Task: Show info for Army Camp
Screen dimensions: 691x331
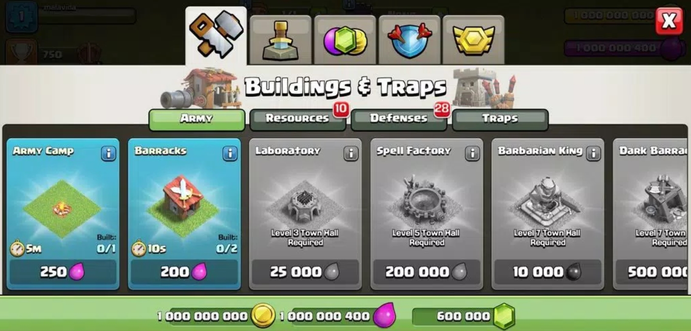Action: click(x=108, y=153)
